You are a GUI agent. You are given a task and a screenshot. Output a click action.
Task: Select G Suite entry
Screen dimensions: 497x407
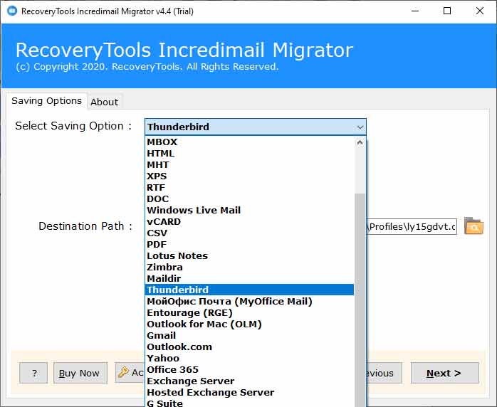click(249, 403)
